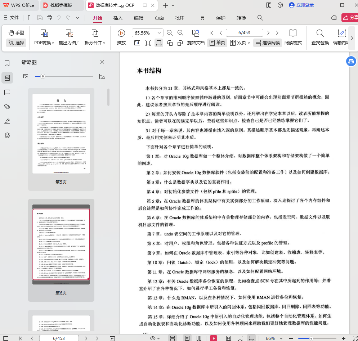Screen dimensions: 358x341
Task: Switch to the 插入 tab
Action: (x=118, y=18)
